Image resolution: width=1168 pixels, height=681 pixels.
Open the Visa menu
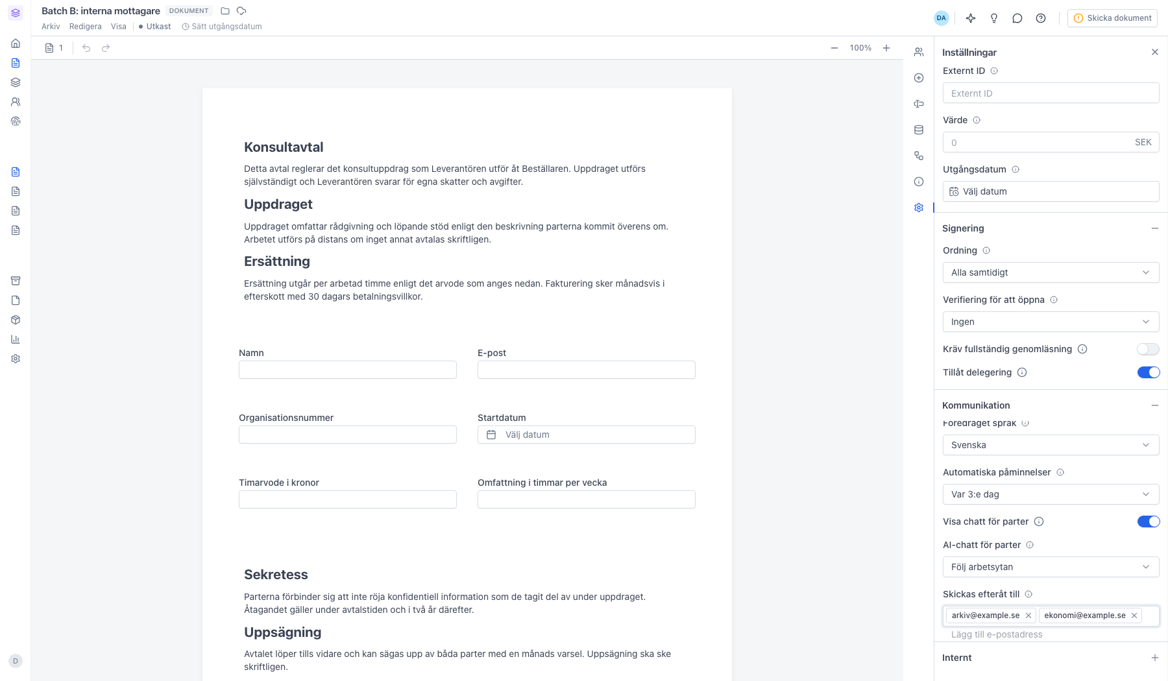pyautogui.click(x=119, y=27)
